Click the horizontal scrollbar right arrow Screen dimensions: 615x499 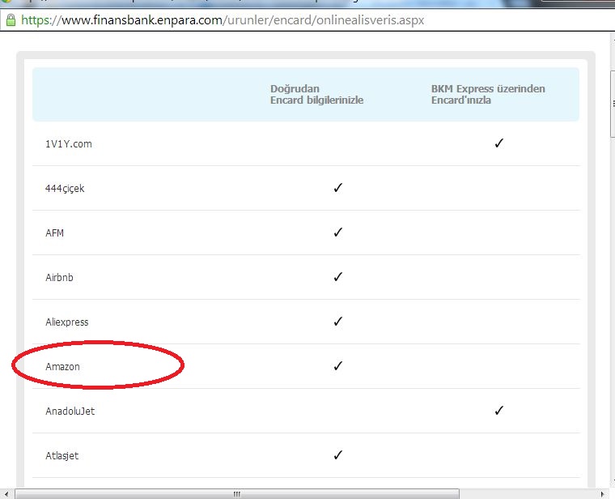(603, 494)
